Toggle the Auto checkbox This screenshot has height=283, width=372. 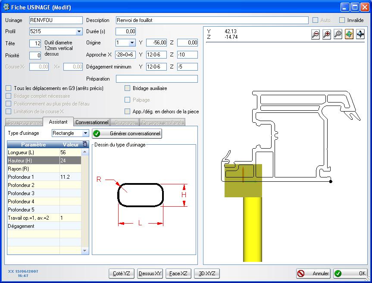click(x=315, y=20)
